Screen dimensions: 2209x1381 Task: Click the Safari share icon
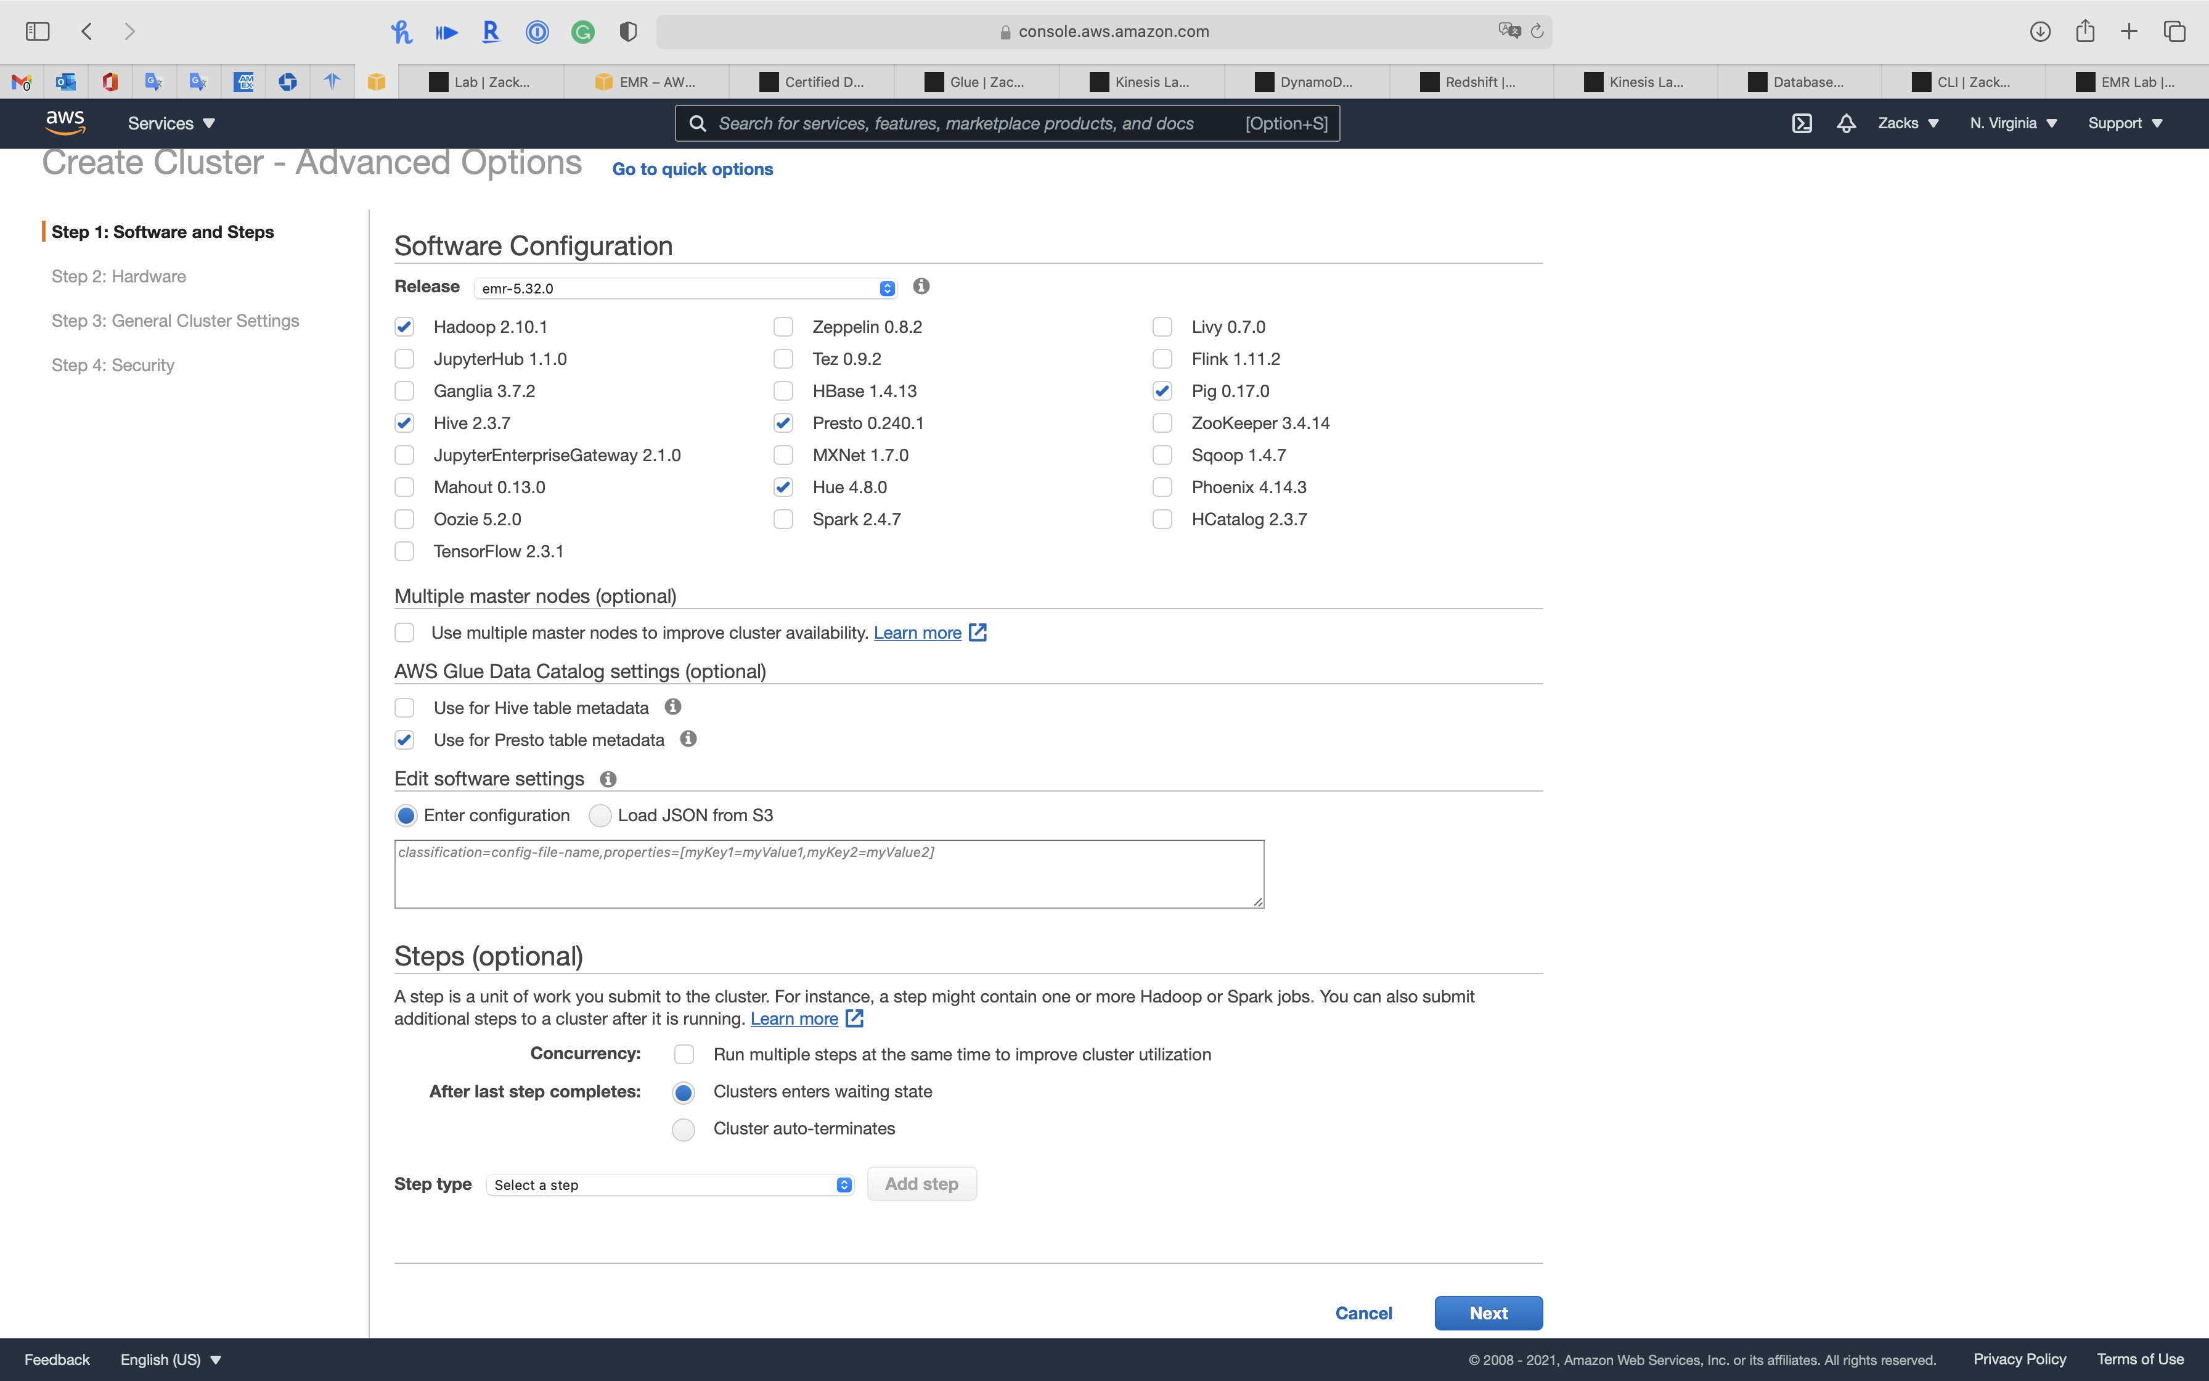[2085, 31]
